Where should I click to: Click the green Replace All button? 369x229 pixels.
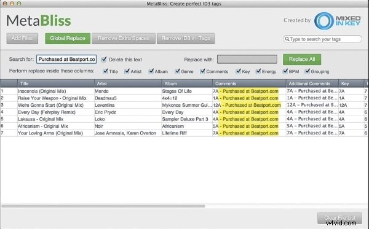click(302, 60)
